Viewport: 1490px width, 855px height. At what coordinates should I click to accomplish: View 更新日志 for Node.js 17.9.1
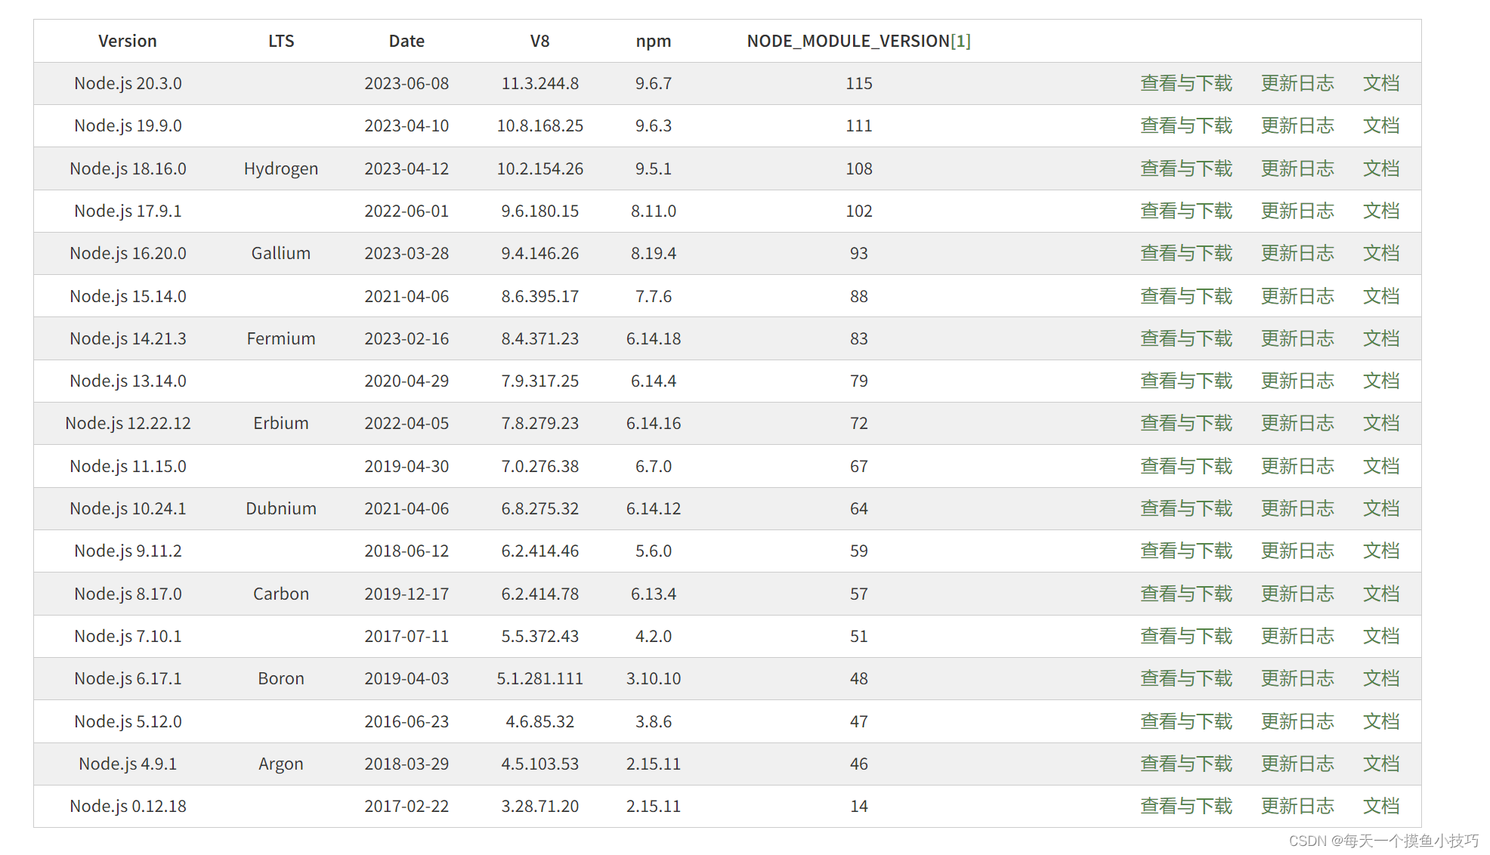pos(1297,211)
